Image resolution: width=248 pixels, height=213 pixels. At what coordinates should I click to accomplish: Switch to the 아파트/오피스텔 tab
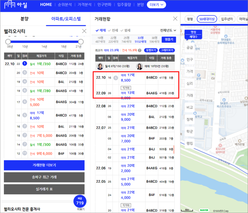[66, 19]
